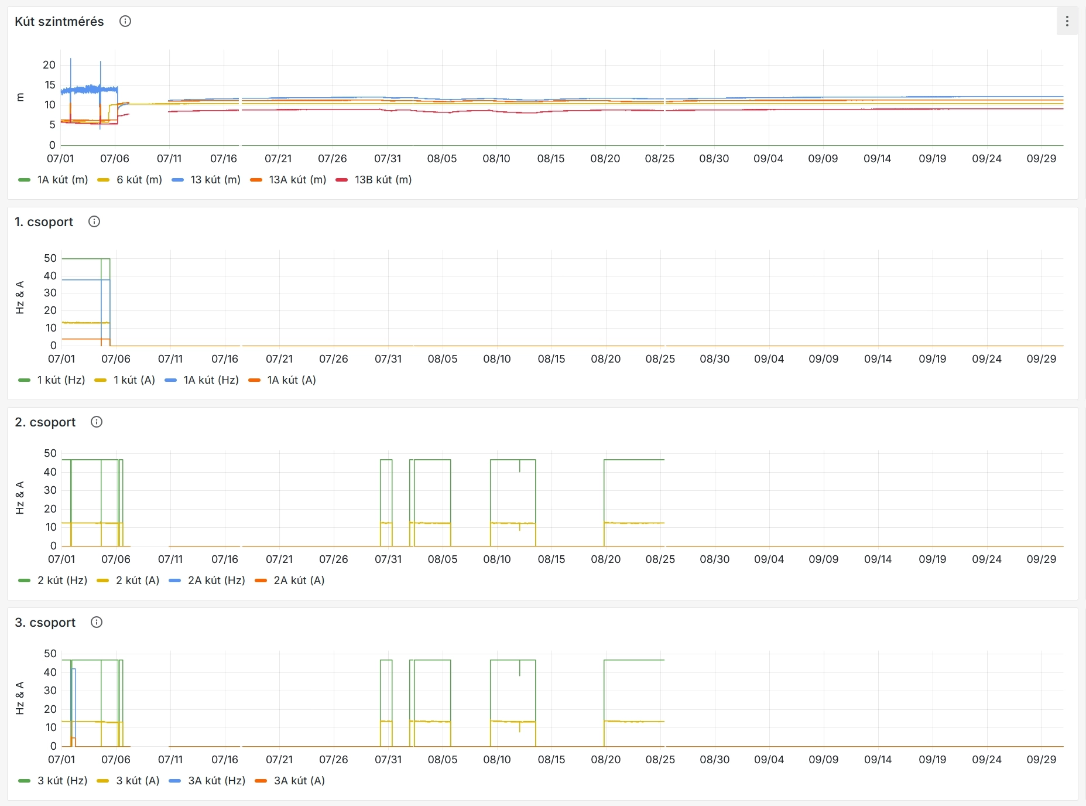Toggle 3A kút (A) legend entry
The height and width of the screenshot is (806, 1086).
(x=299, y=781)
